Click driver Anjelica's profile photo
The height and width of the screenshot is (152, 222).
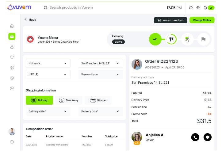137,137
